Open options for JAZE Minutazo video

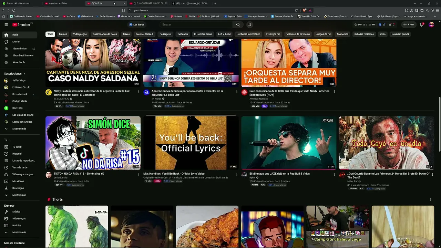pos(335,174)
